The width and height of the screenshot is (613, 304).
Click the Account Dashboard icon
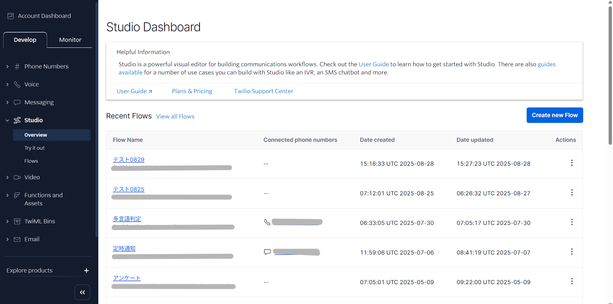tap(11, 16)
